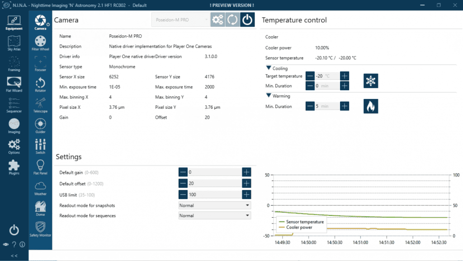Collapse the Warming section triangle

click(x=269, y=96)
